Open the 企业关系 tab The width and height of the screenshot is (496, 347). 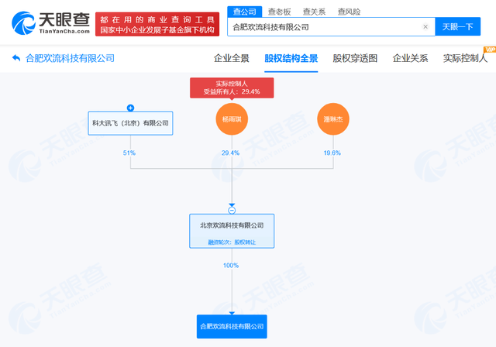tap(410, 58)
